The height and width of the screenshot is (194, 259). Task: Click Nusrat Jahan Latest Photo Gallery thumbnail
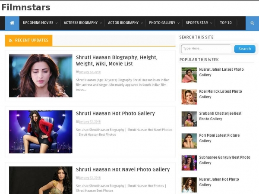(x=189, y=75)
